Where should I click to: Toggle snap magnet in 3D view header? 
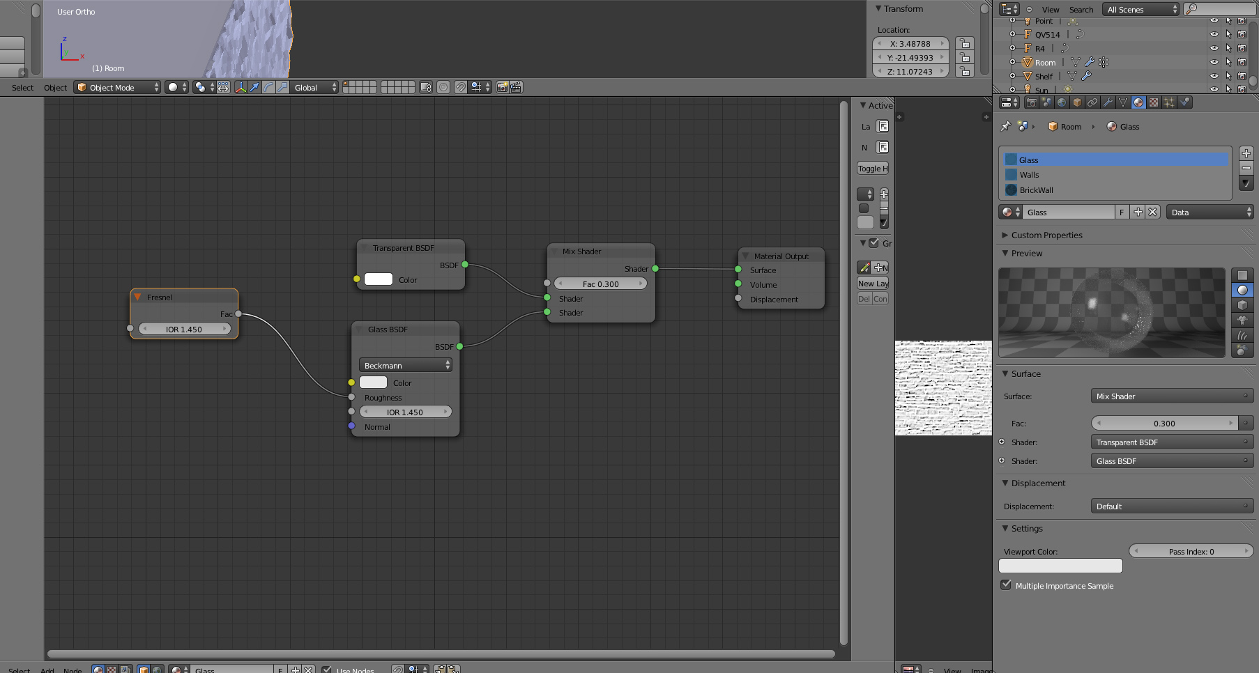click(x=461, y=87)
